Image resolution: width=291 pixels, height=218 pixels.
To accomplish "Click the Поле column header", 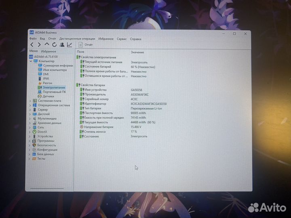I will pyautogui.click(x=80, y=52).
